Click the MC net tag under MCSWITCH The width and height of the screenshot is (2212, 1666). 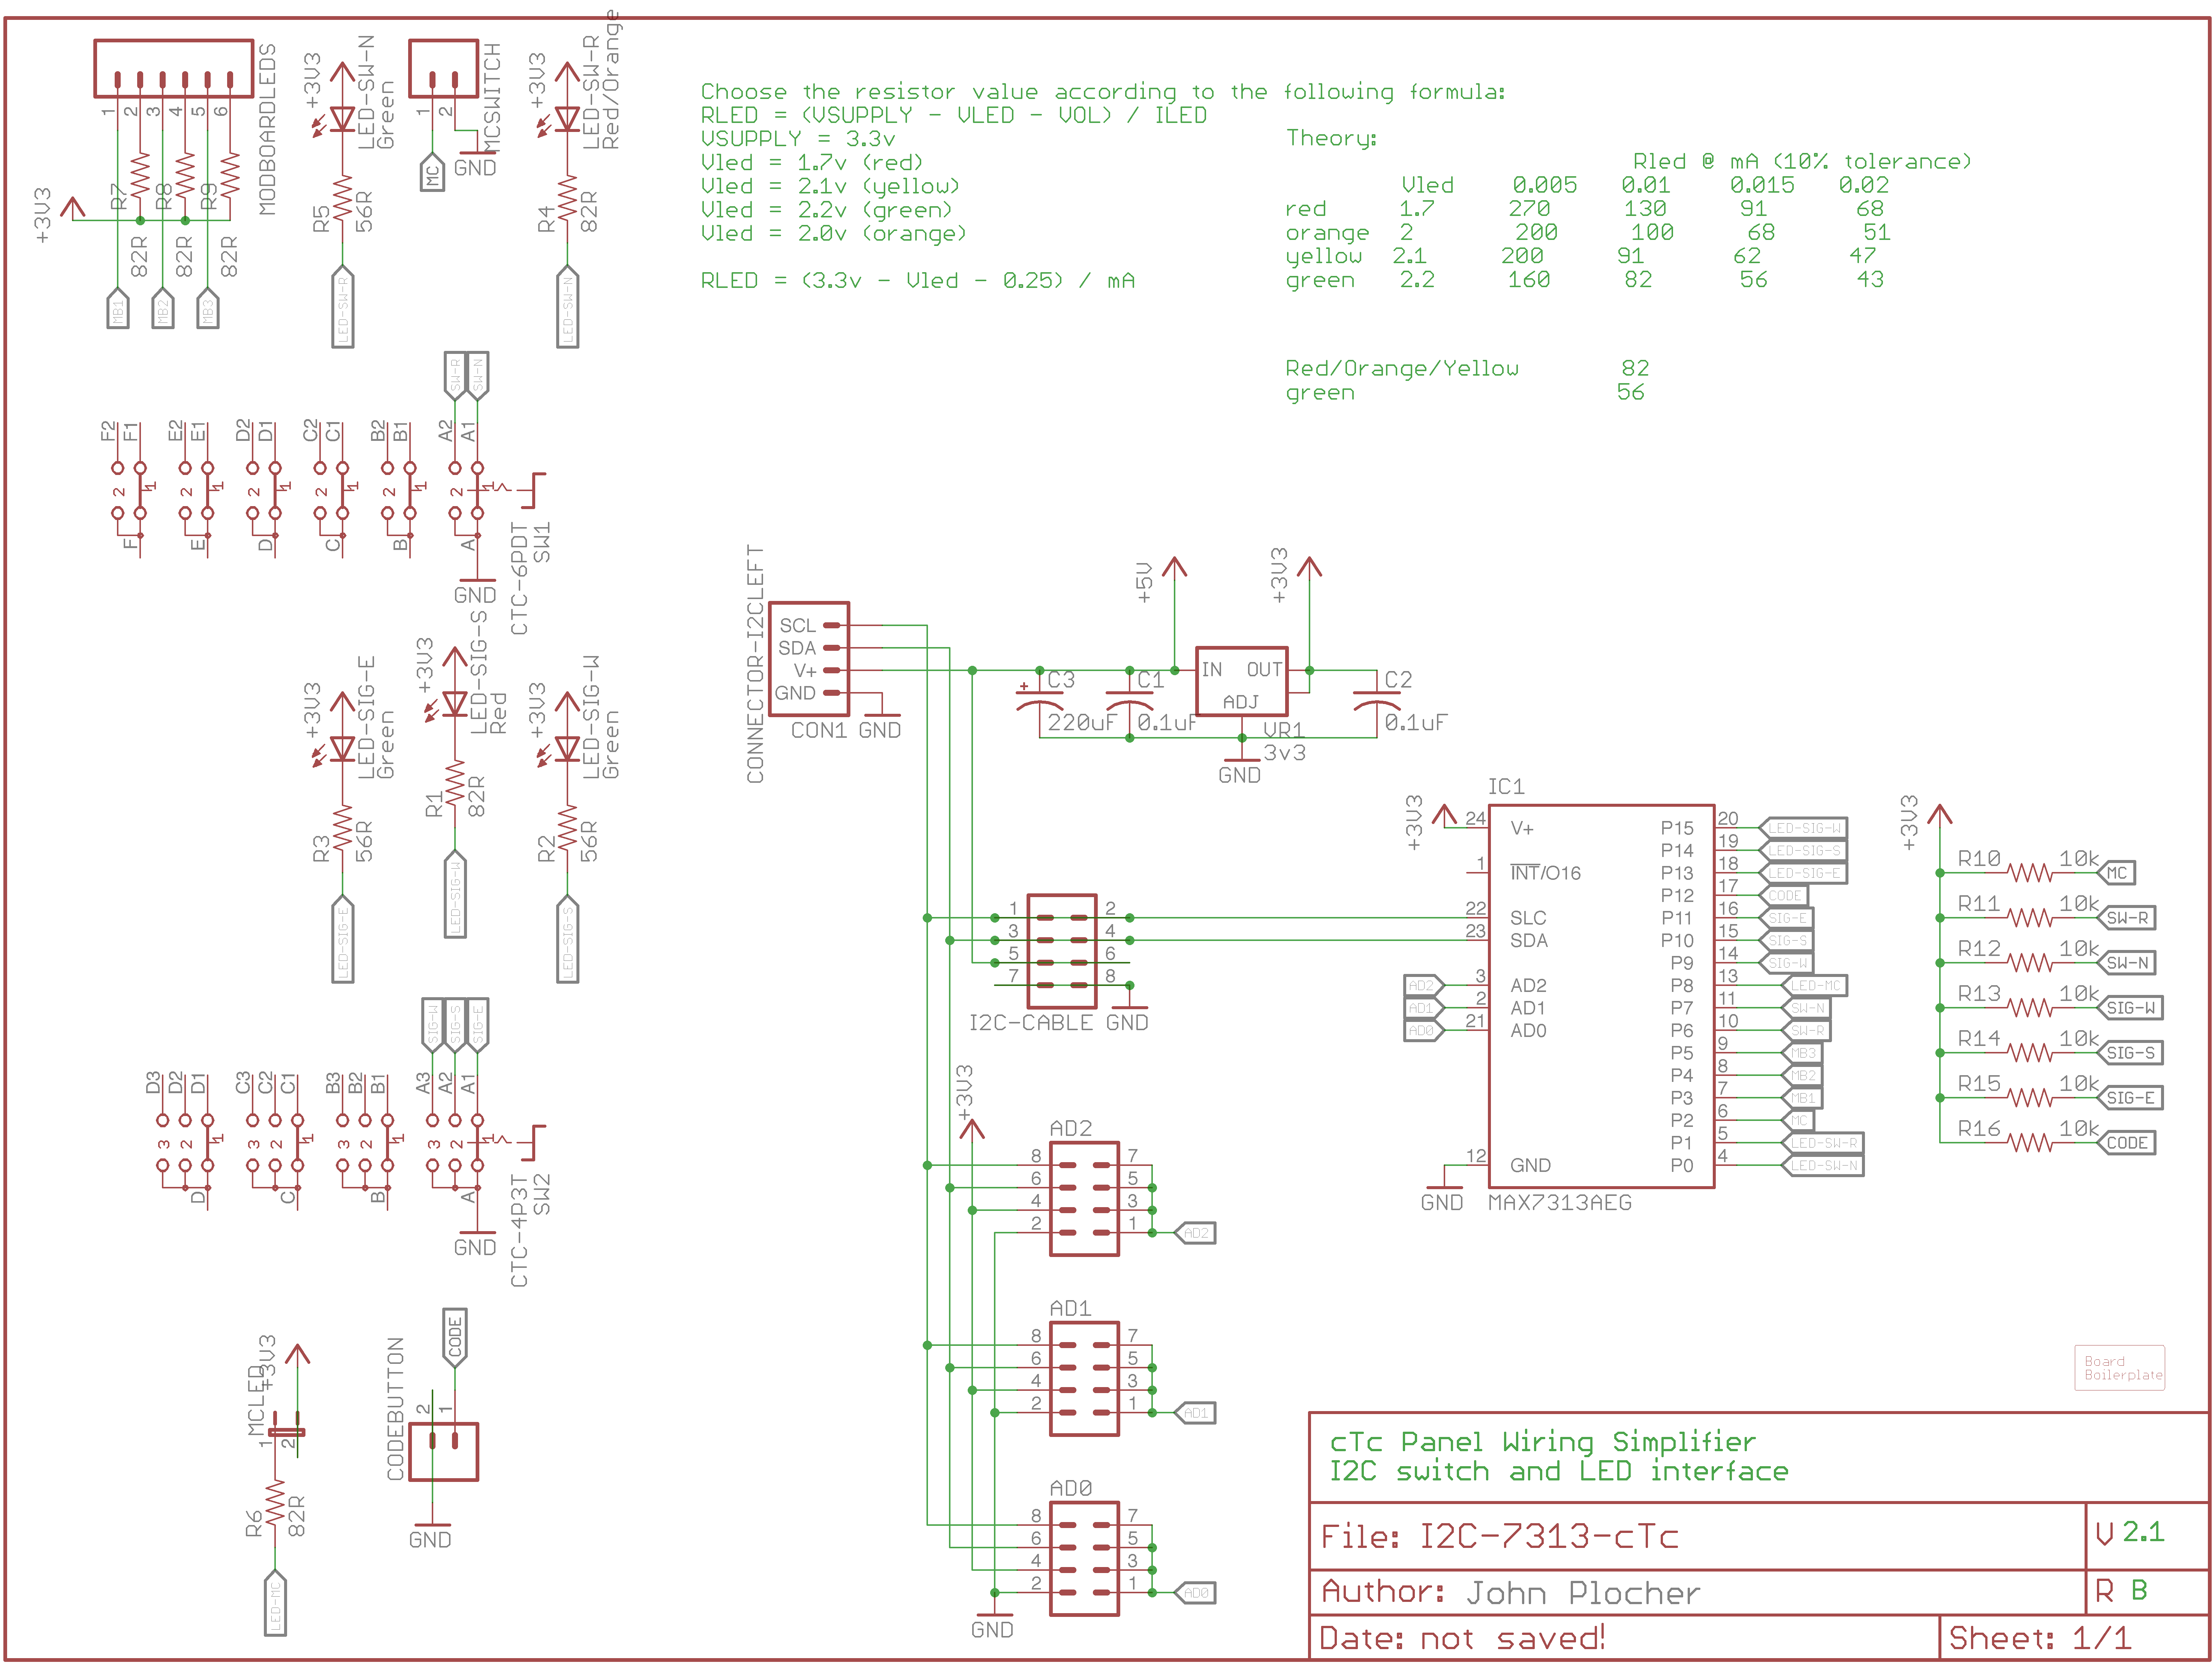pos(432,171)
